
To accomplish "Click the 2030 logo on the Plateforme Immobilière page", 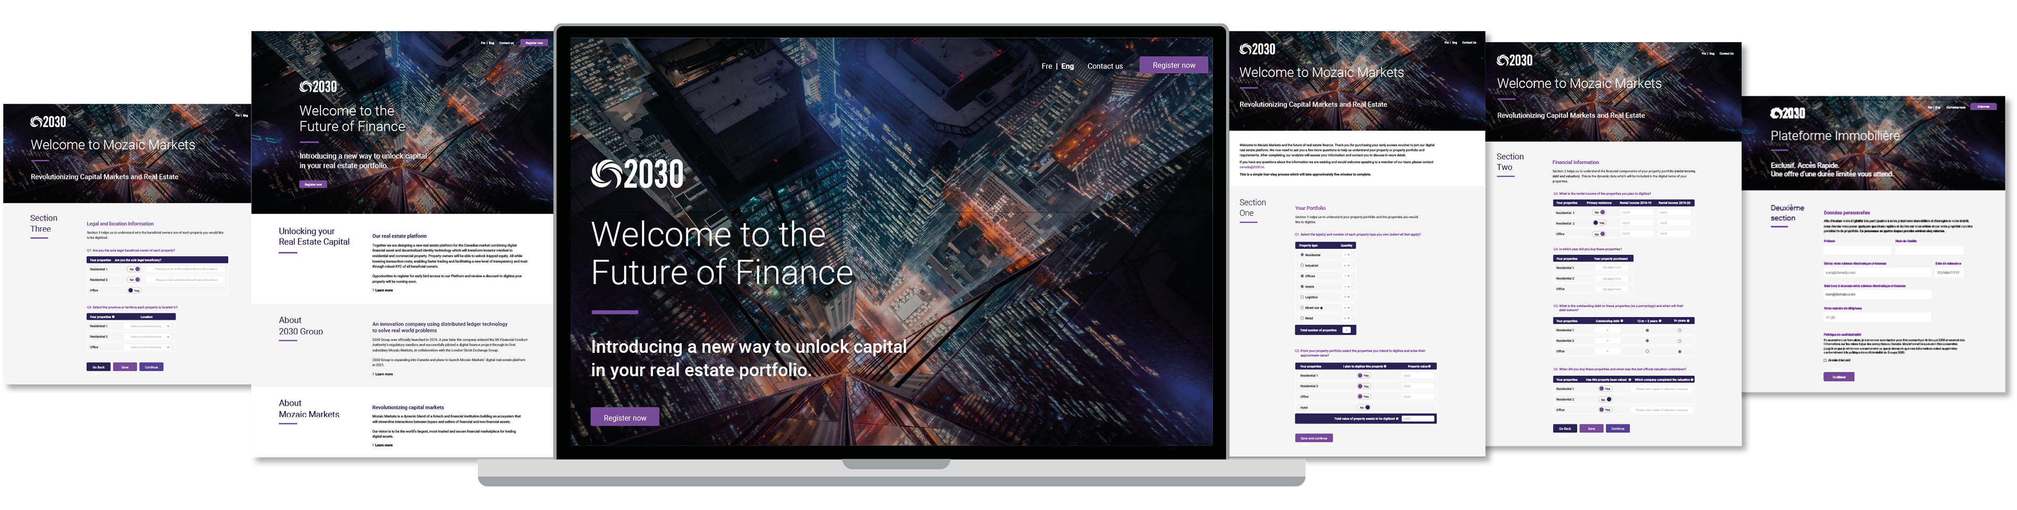I will coord(1789,113).
